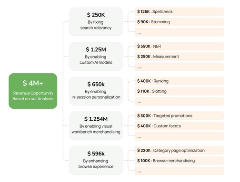The width and height of the screenshot is (240, 182).
Task: Open the $596k enhancing browse experience card
Action: pos(96,161)
